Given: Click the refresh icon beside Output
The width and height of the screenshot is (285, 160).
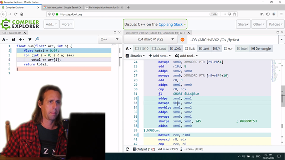Looking at the screenshot, I should click(128, 149).
